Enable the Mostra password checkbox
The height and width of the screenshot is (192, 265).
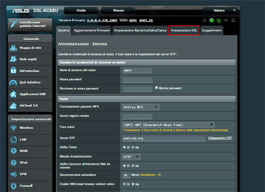pos(156,88)
